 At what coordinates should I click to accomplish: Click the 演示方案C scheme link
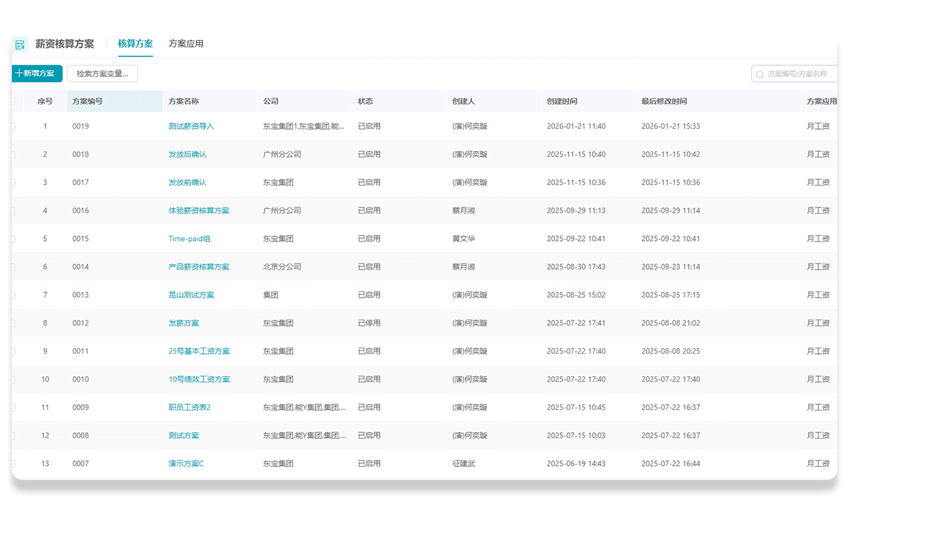[x=186, y=464]
